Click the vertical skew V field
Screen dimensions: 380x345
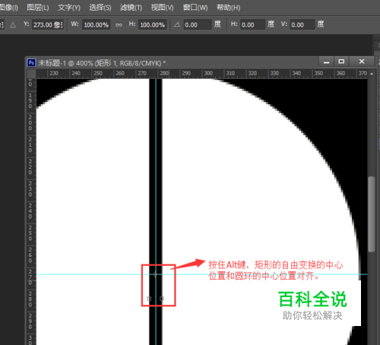coord(302,25)
